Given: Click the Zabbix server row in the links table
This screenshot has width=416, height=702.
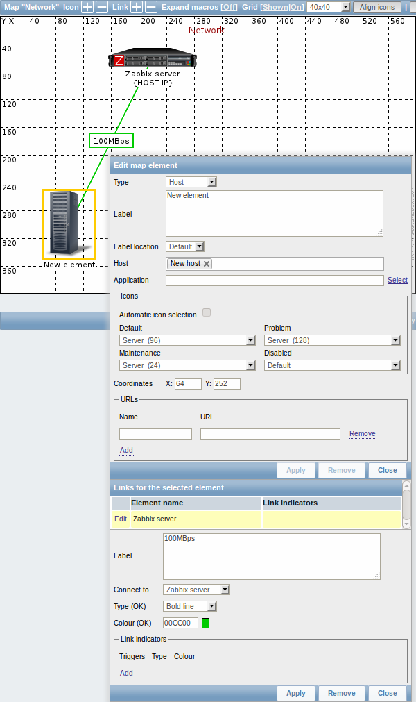Looking at the screenshot, I should tap(256, 519).
